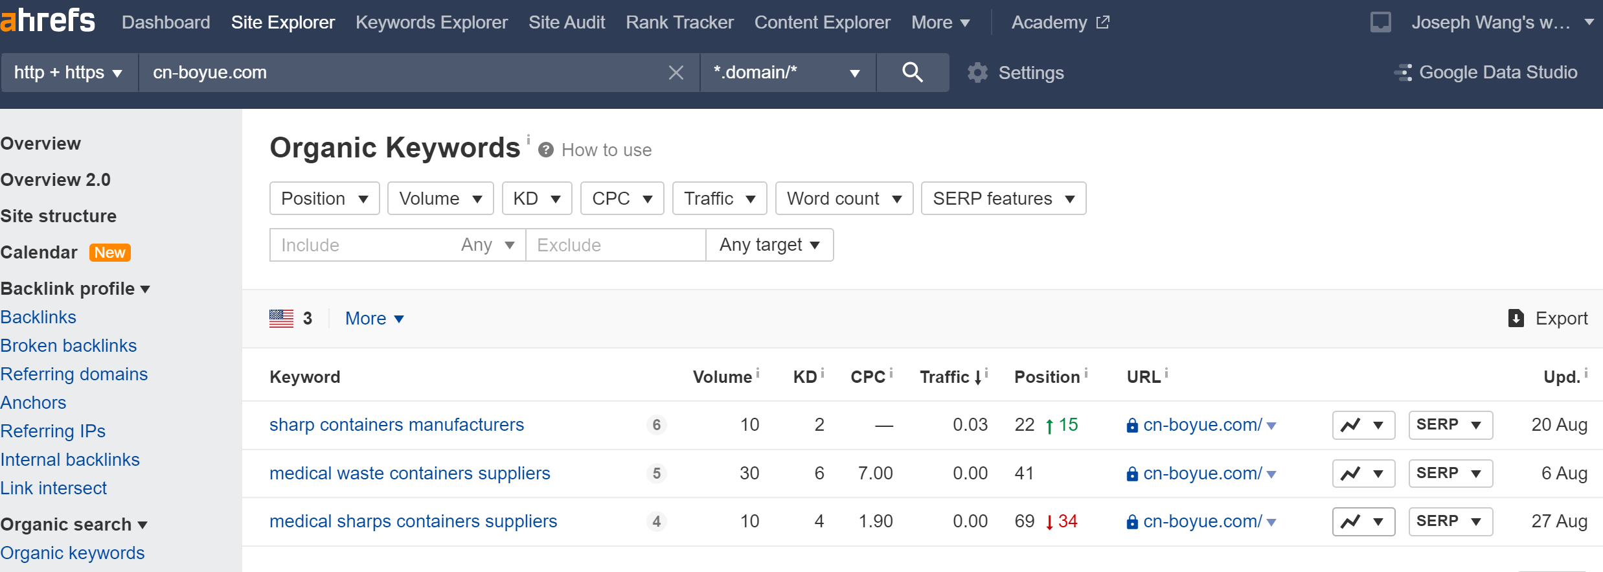1603x572 pixels.
Task: Open the Broken backlinks sidebar link
Action: tap(69, 346)
